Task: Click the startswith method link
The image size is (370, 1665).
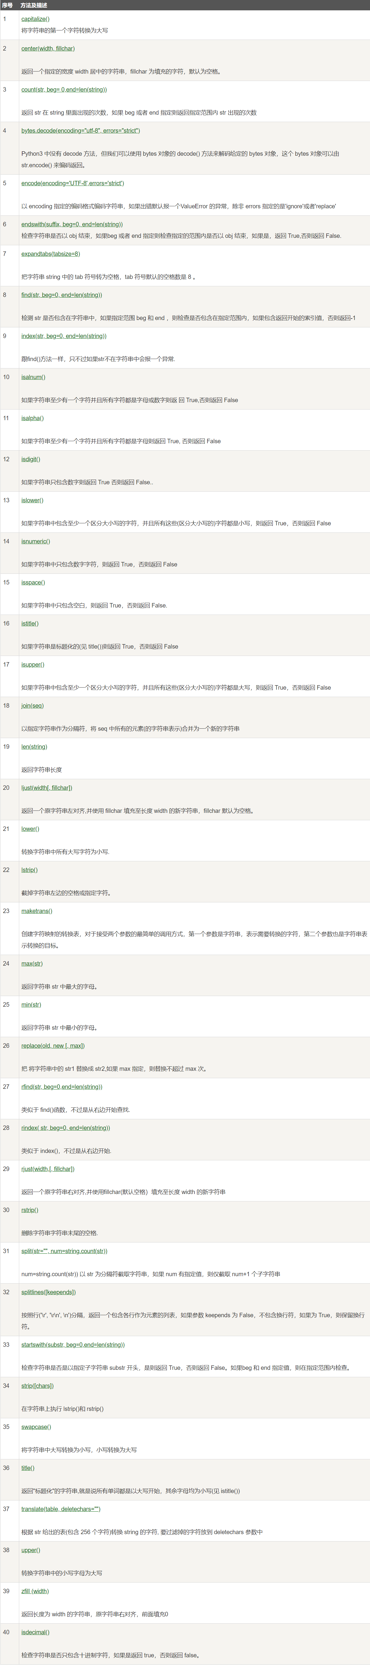Action: [x=73, y=1344]
